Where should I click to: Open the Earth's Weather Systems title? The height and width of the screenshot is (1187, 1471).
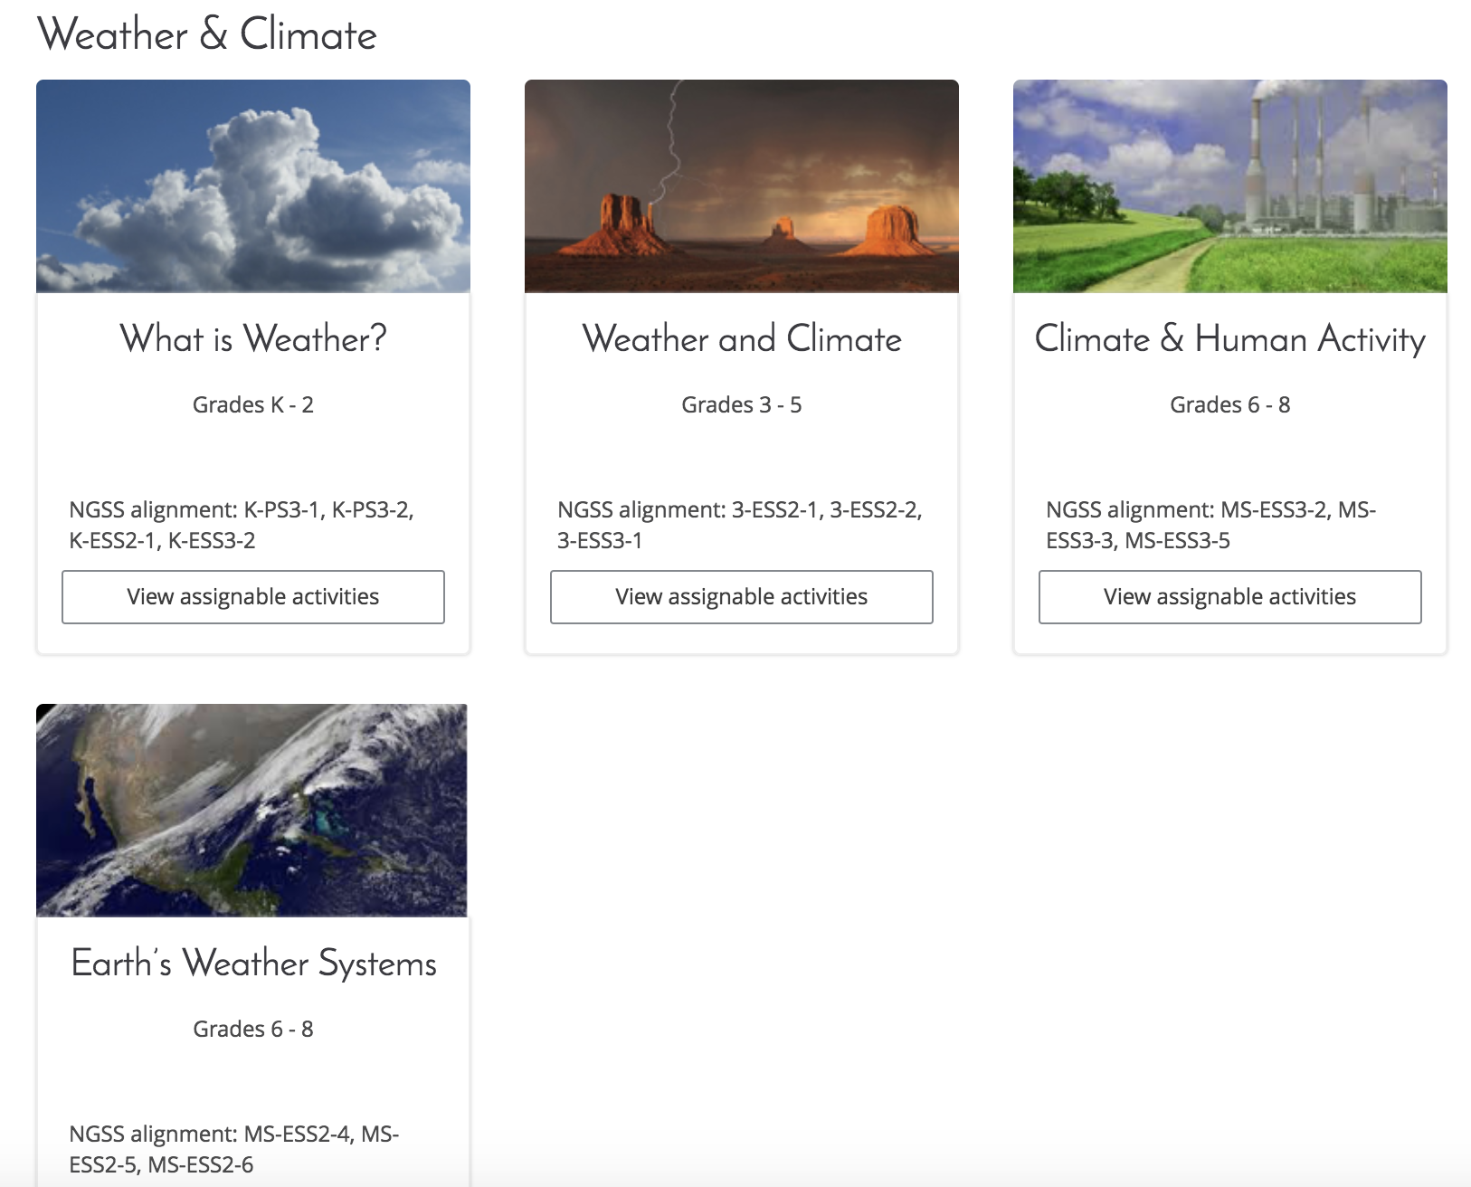click(x=253, y=964)
